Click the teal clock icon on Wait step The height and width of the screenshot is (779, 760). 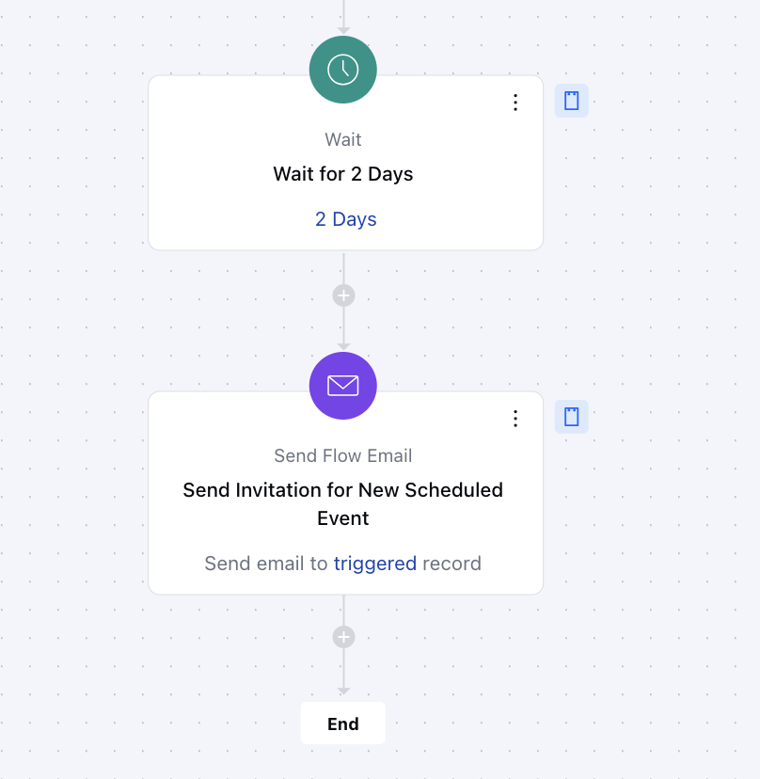click(342, 70)
